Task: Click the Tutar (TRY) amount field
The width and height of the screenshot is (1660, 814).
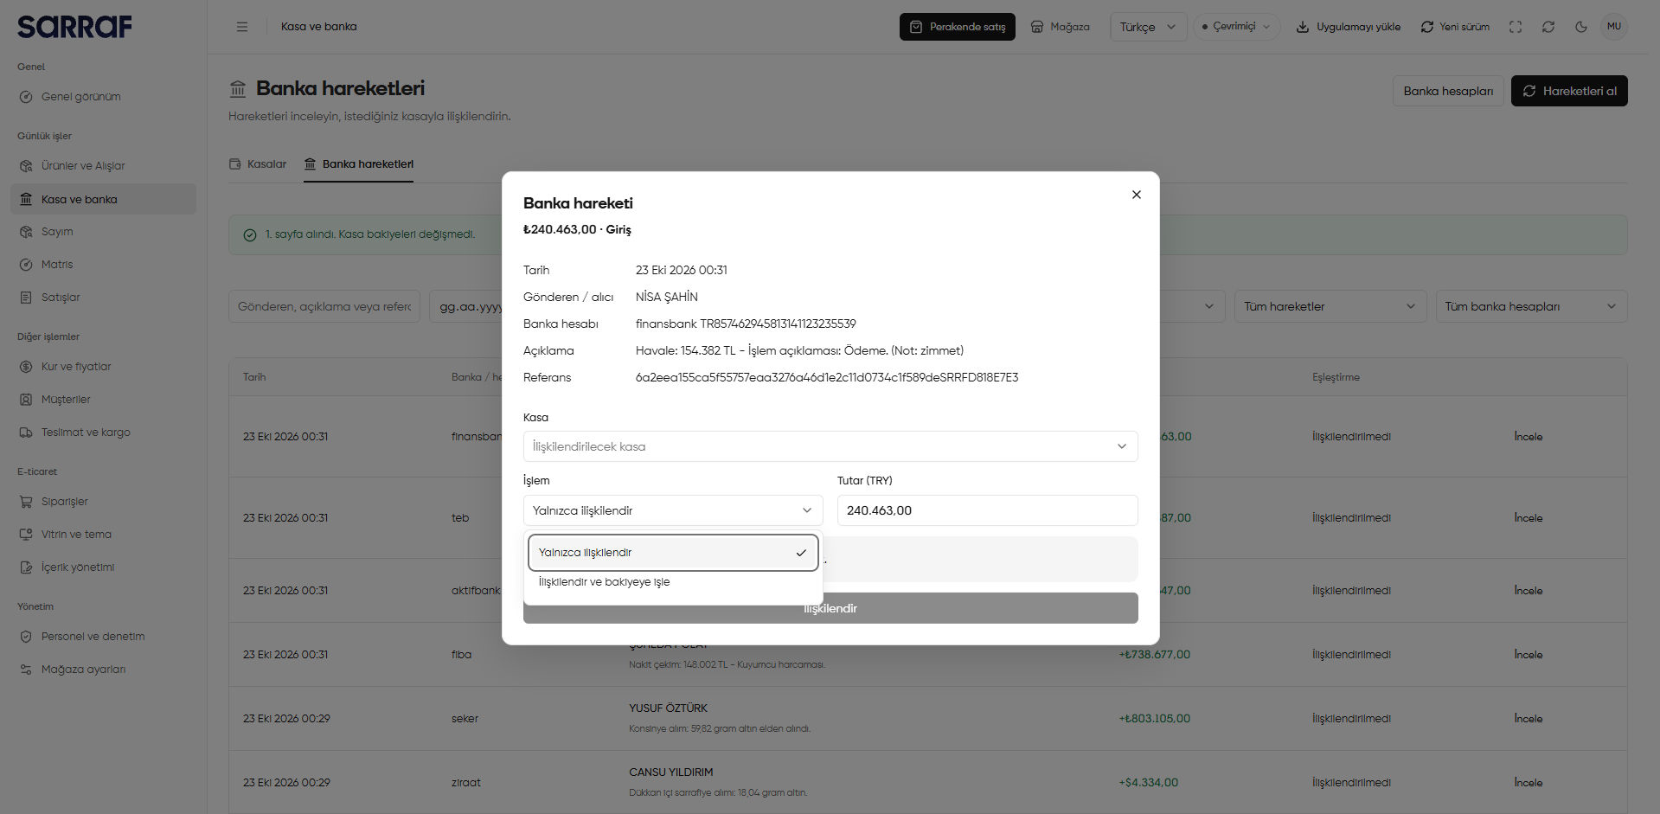Action: (988, 510)
